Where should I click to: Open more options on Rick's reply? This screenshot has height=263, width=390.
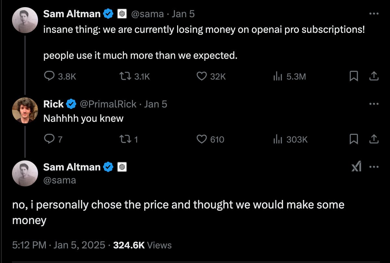pos(374,104)
